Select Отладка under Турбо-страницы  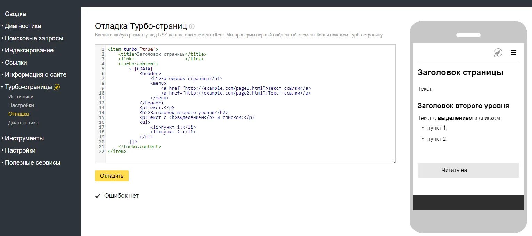point(19,114)
